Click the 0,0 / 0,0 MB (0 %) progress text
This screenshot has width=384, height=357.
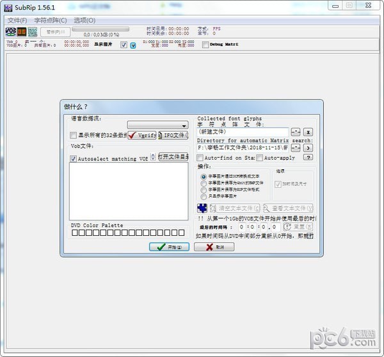coord(101,35)
